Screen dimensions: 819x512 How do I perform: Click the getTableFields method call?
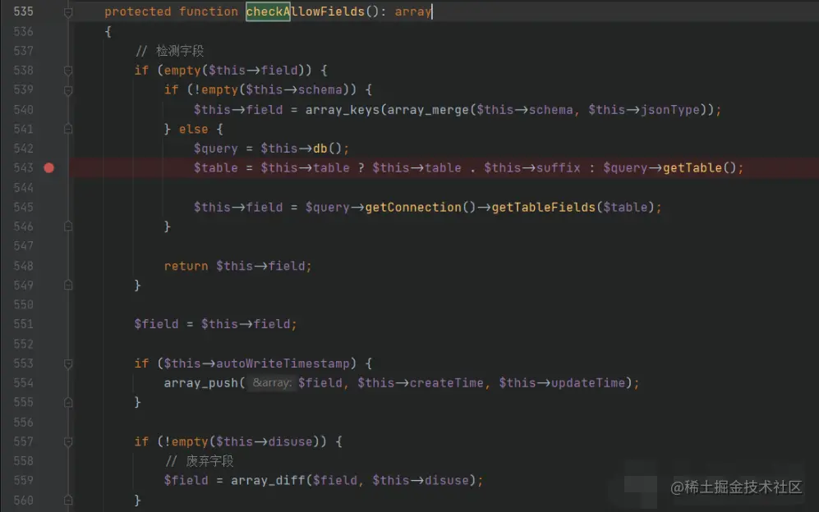point(543,208)
